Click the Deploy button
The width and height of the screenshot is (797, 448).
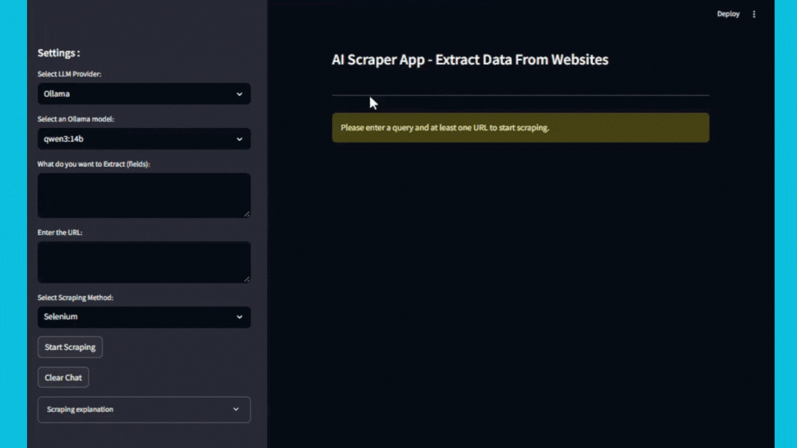pos(728,15)
